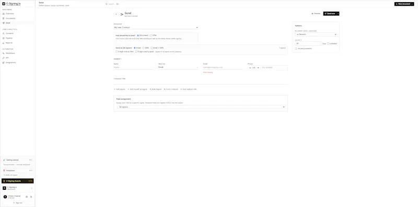
Task: Open the Document dropdown showing My new Contract
Action: (156, 28)
